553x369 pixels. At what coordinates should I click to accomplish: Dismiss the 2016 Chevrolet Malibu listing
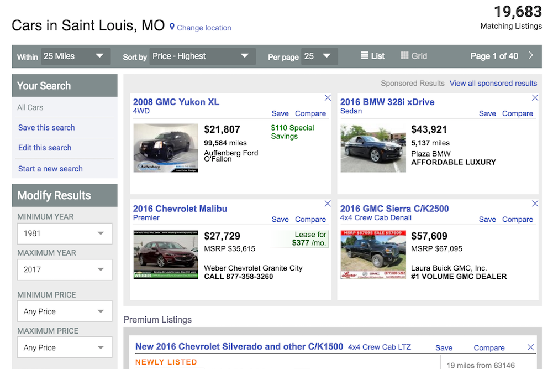coord(328,204)
